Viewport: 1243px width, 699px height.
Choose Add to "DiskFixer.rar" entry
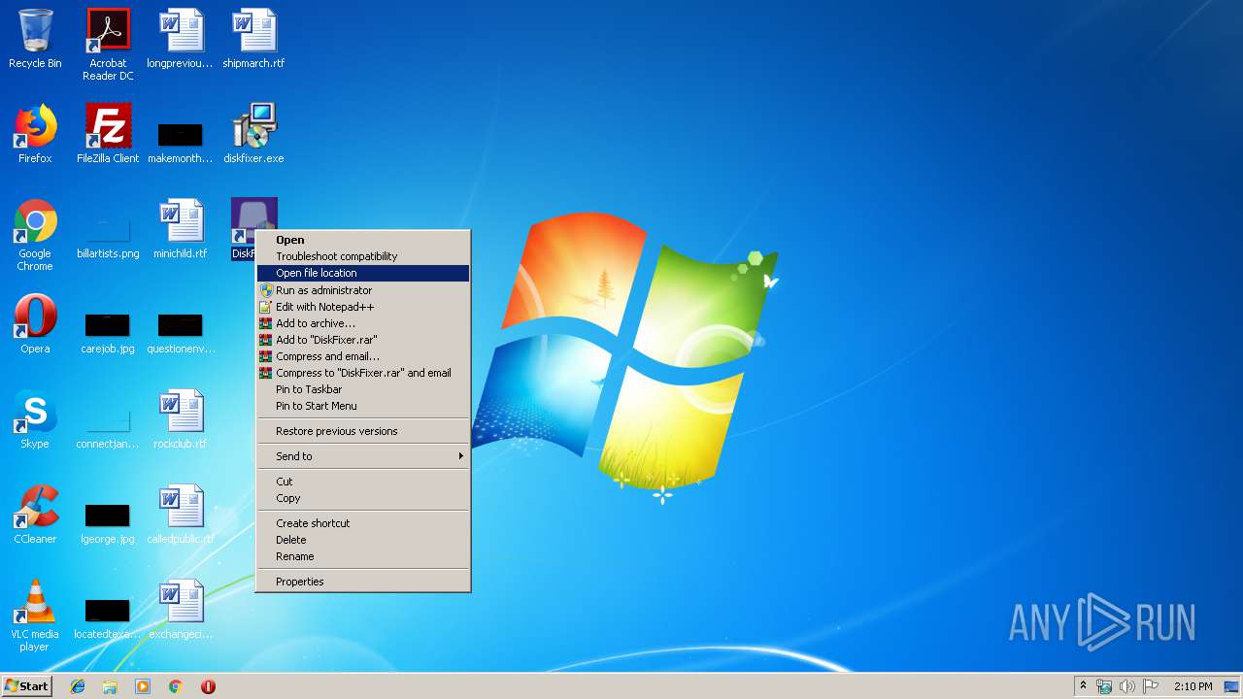point(363,340)
